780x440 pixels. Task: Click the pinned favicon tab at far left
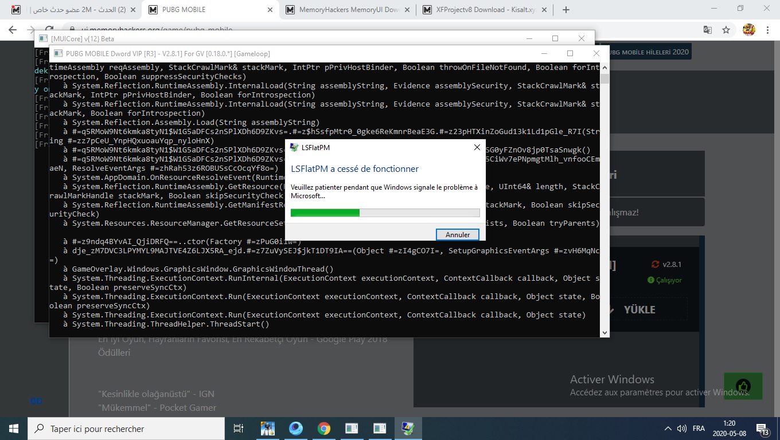(16, 10)
